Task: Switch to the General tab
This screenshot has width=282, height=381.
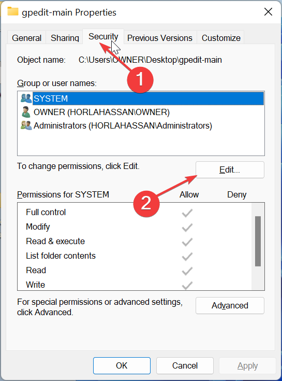Action: 26,38
